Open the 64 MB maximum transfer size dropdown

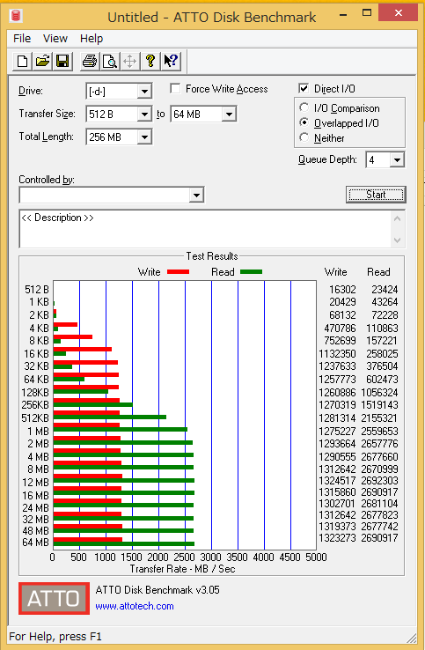tap(229, 114)
